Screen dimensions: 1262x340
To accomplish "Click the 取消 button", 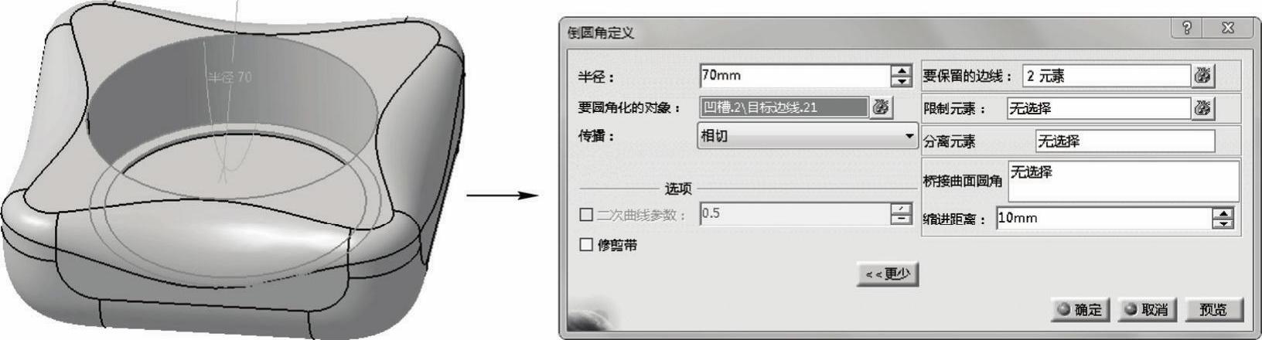I will point(1146,310).
